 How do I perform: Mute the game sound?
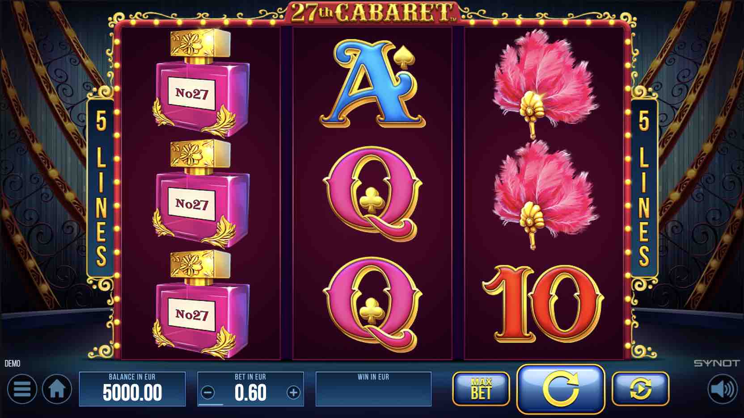723,389
